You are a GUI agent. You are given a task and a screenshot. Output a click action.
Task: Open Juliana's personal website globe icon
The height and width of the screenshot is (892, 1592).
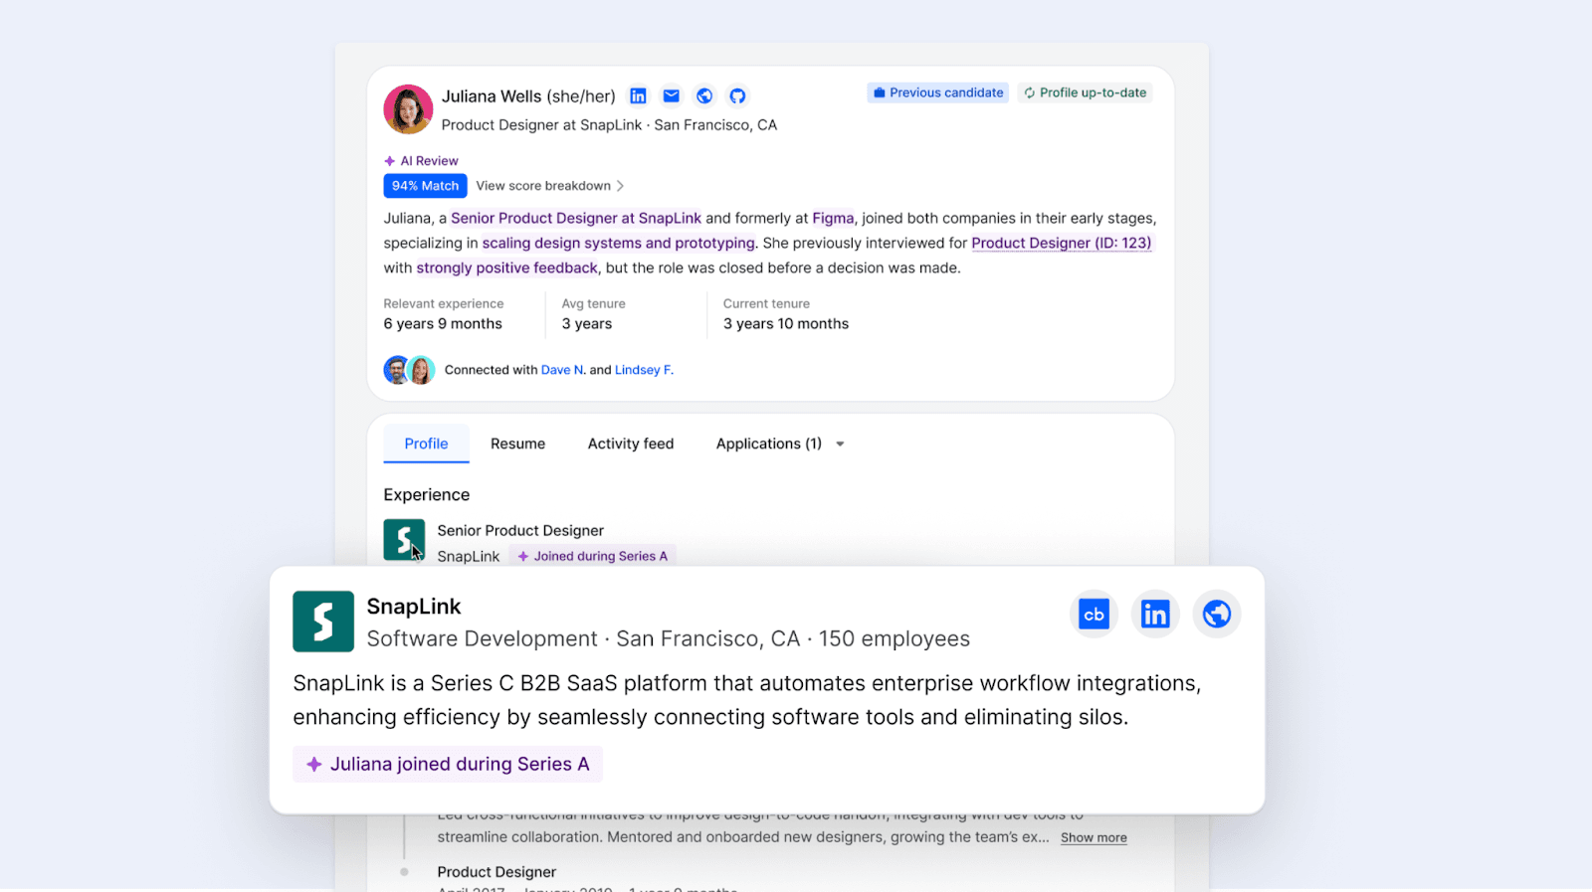click(704, 96)
